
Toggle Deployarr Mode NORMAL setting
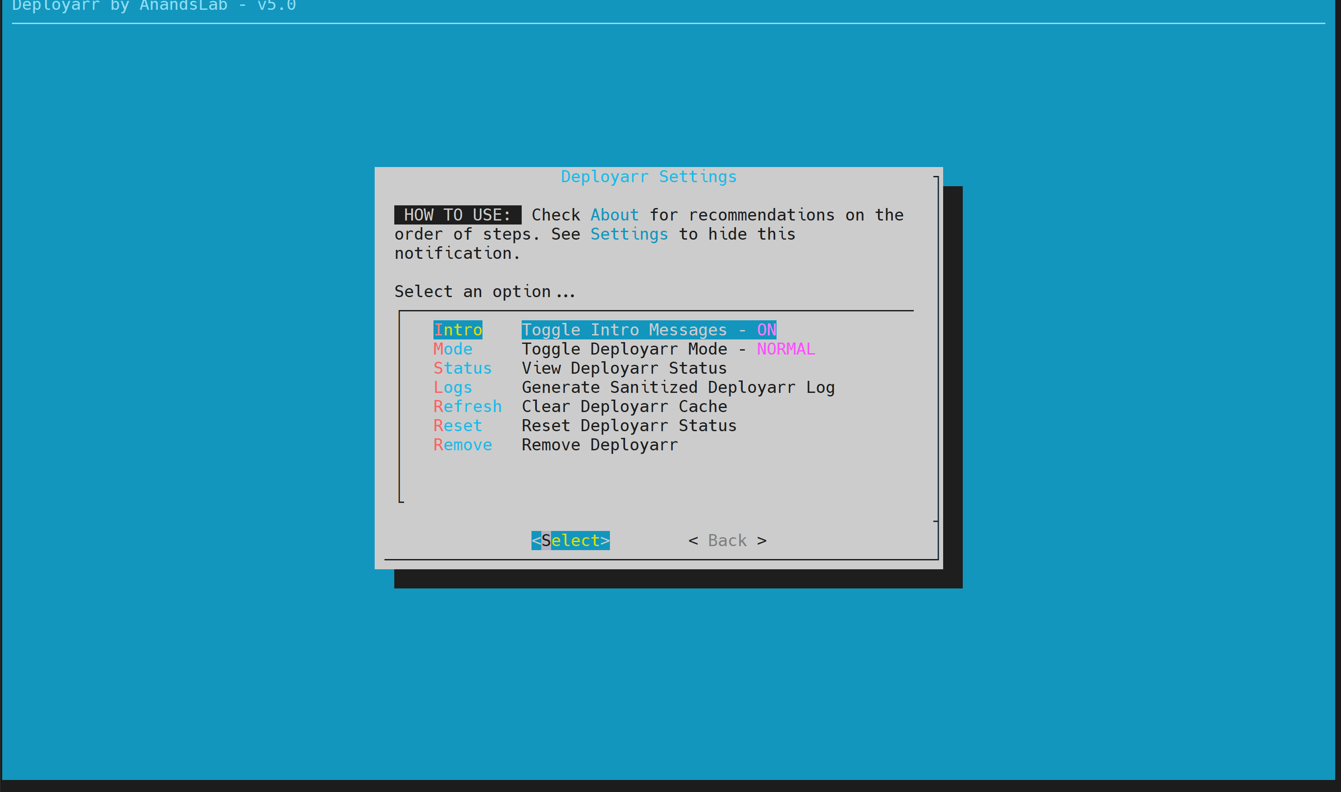point(667,349)
